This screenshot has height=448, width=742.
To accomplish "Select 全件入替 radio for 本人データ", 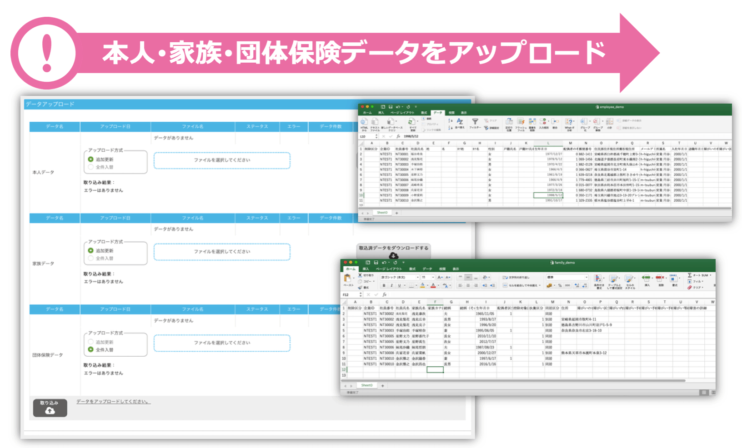I will pyautogui.click(x=91, y=167).
